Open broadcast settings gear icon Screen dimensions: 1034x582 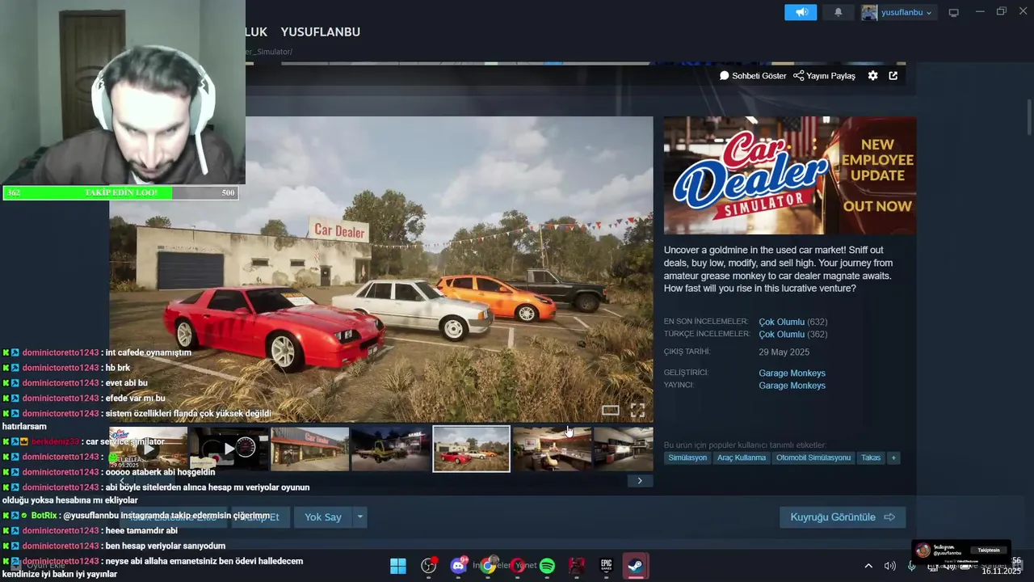[872, 75]
